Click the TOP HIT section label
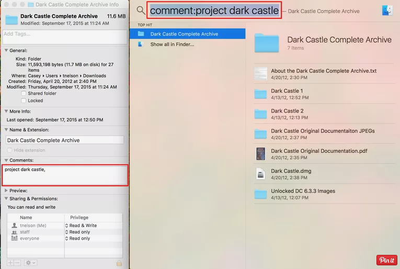Viewport: 400px width, 269px height. coord(145,25)
